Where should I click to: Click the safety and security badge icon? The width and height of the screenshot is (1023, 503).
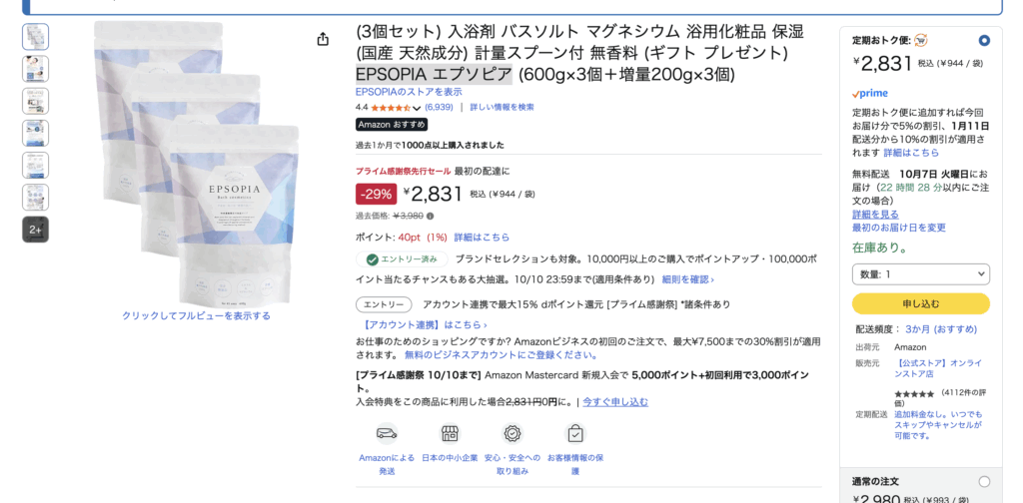click(512, 433)
